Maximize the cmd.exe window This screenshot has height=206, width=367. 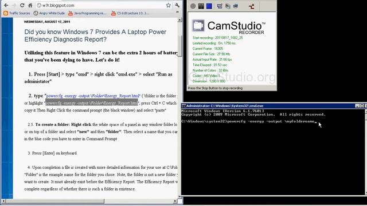(362, 106)
